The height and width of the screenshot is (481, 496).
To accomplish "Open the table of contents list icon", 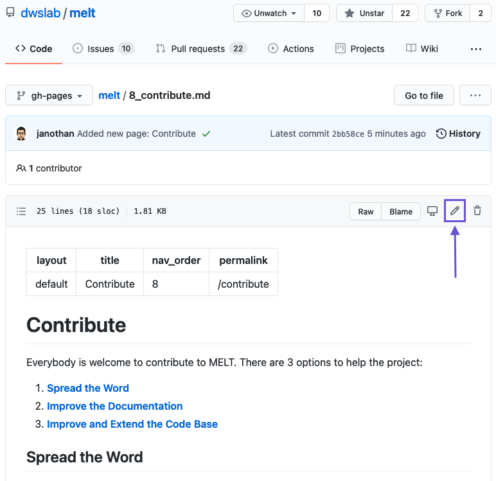I will pyautogui.click(x=21, y=211).
